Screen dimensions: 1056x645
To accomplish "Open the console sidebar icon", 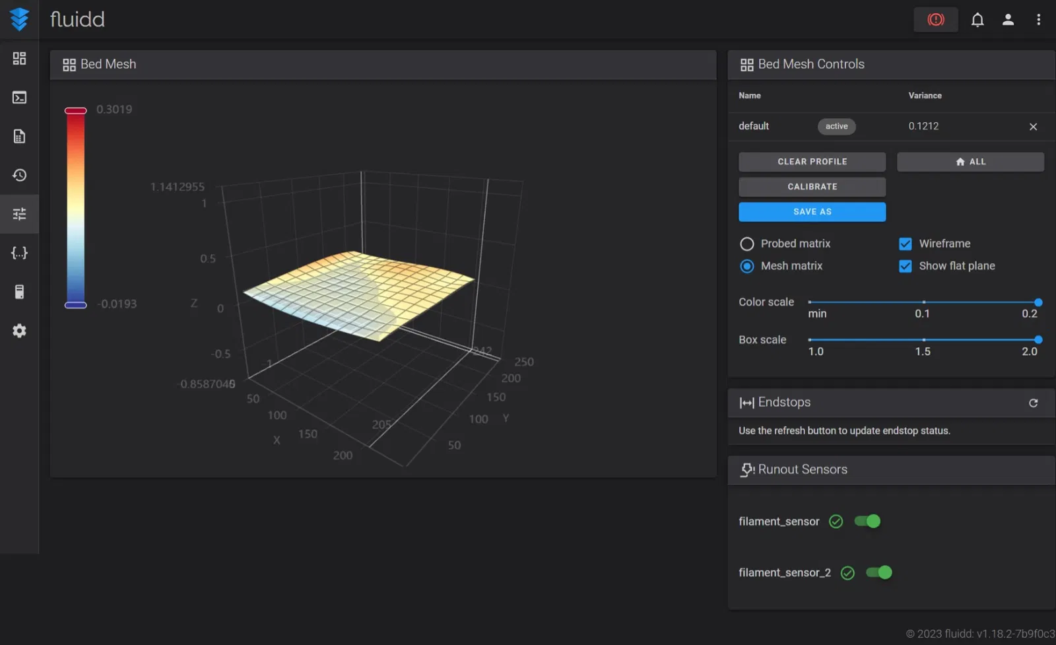I will click(x=19, y=98).
